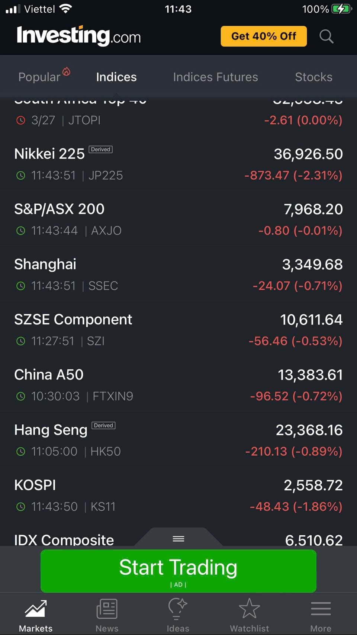
Task: Switch to the Popular tab
Action: tap(39, 77)
